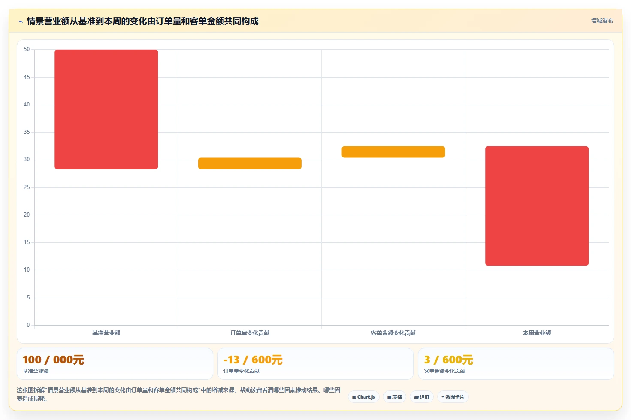This screenshot has height=420, width=631.
Task: Click the chart title icon beside the heading
Action: (x=20, y=21)
